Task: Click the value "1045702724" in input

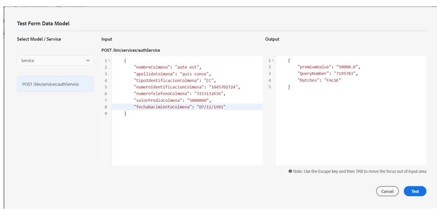Action: [x=224, y=87]
